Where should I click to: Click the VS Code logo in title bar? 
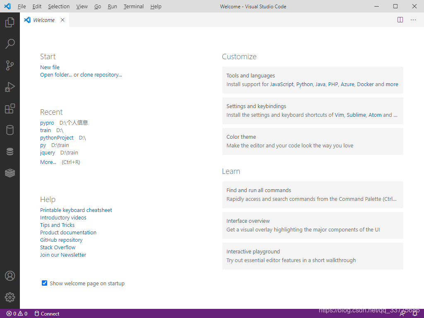coord(7,6)
